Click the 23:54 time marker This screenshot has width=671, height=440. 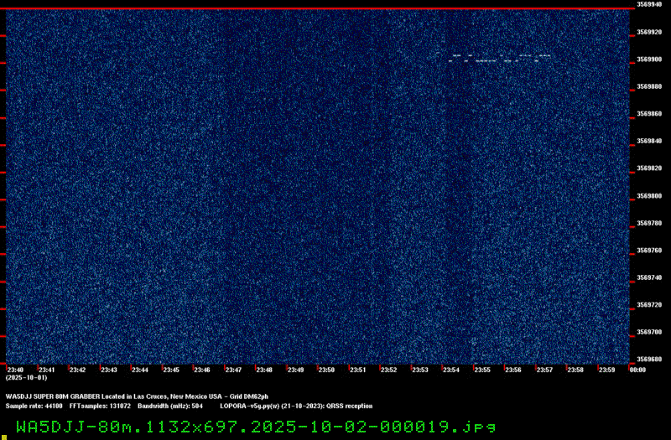(x=451, y=370)
